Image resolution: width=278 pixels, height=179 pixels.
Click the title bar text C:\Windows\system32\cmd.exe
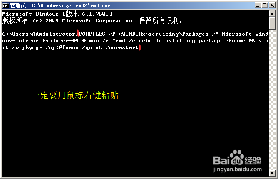[x=71, y=6]
